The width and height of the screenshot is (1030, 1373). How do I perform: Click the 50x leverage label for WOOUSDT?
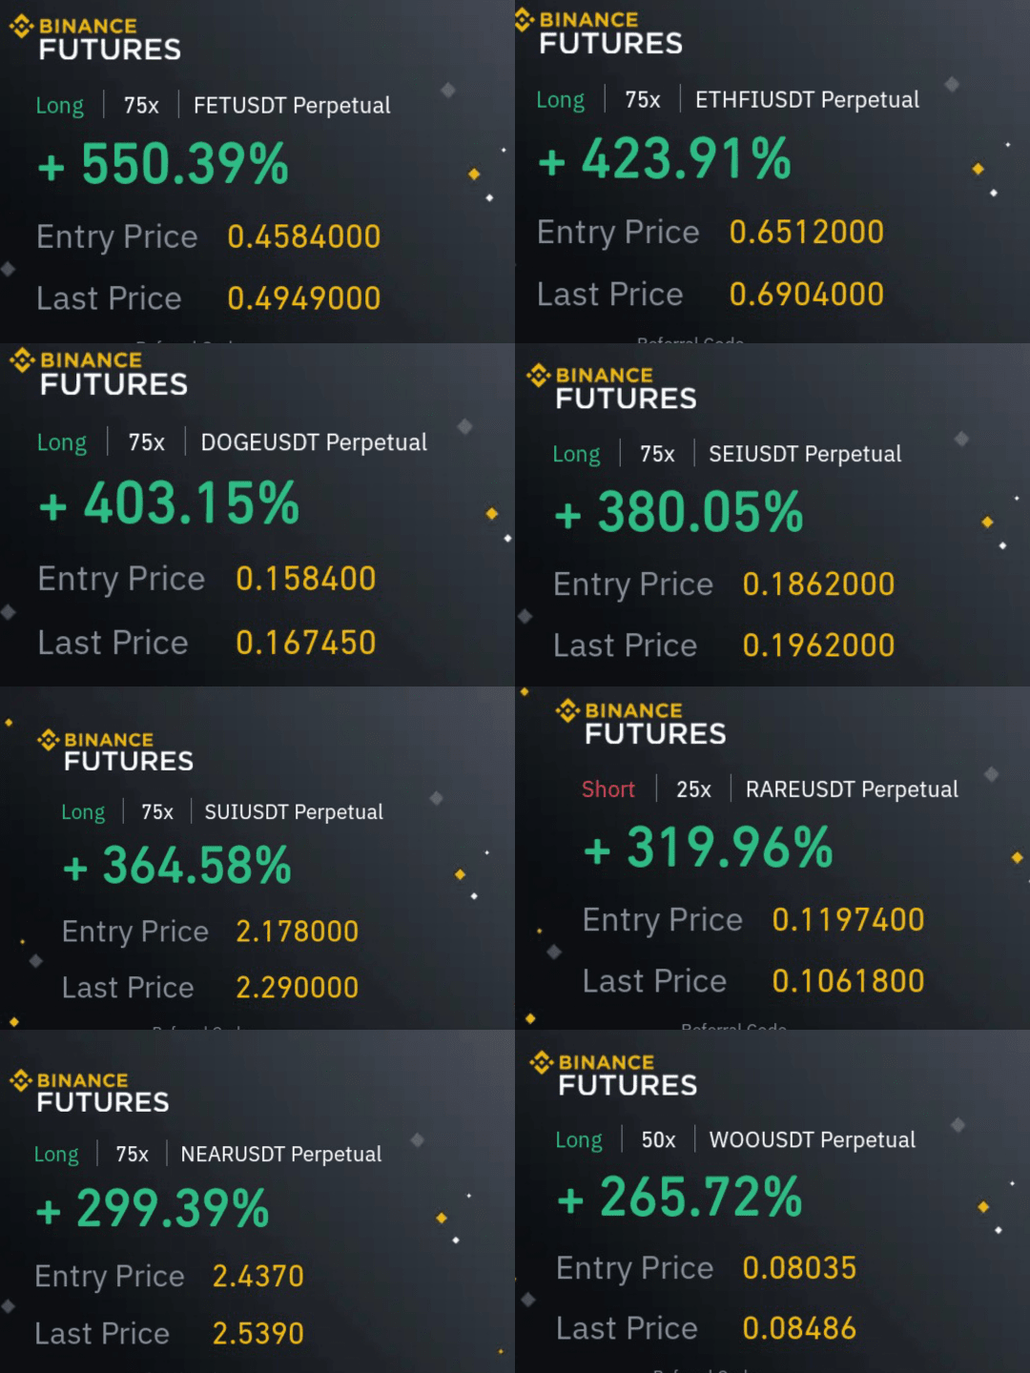click(x=658, y=1140)
